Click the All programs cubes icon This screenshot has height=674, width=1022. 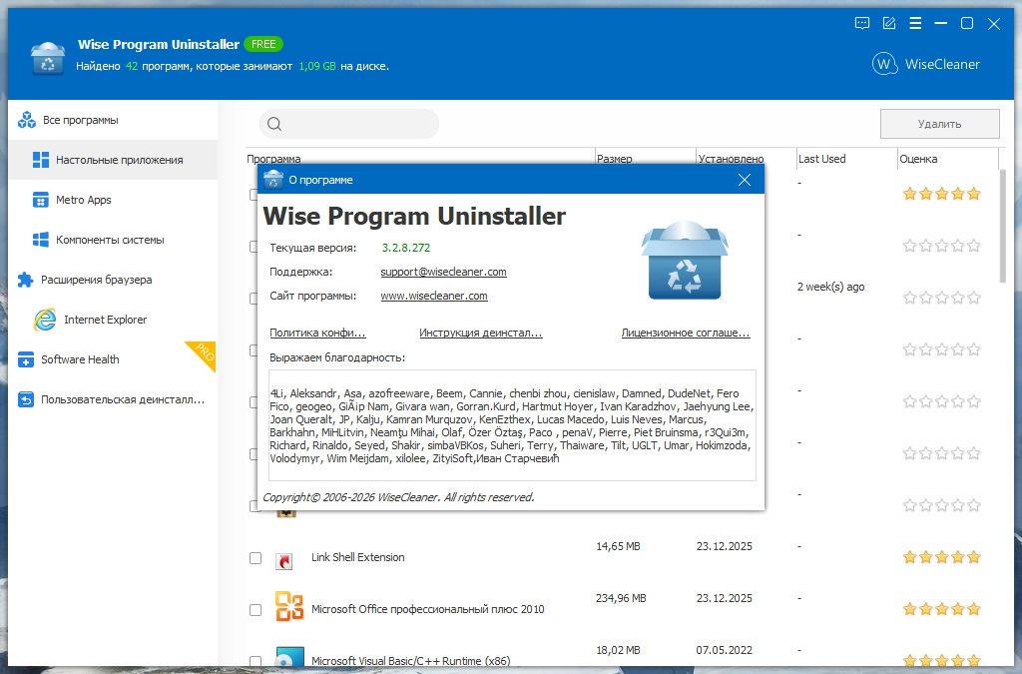(x=27, y=120)
